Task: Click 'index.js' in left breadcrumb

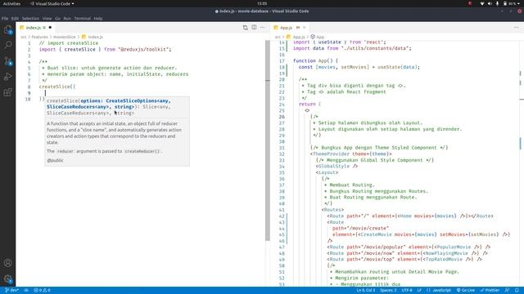Action: (x=93, y=37)
